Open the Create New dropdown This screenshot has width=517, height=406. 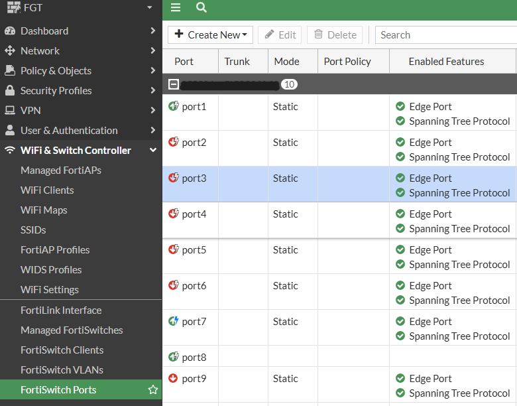coord(210,34)
